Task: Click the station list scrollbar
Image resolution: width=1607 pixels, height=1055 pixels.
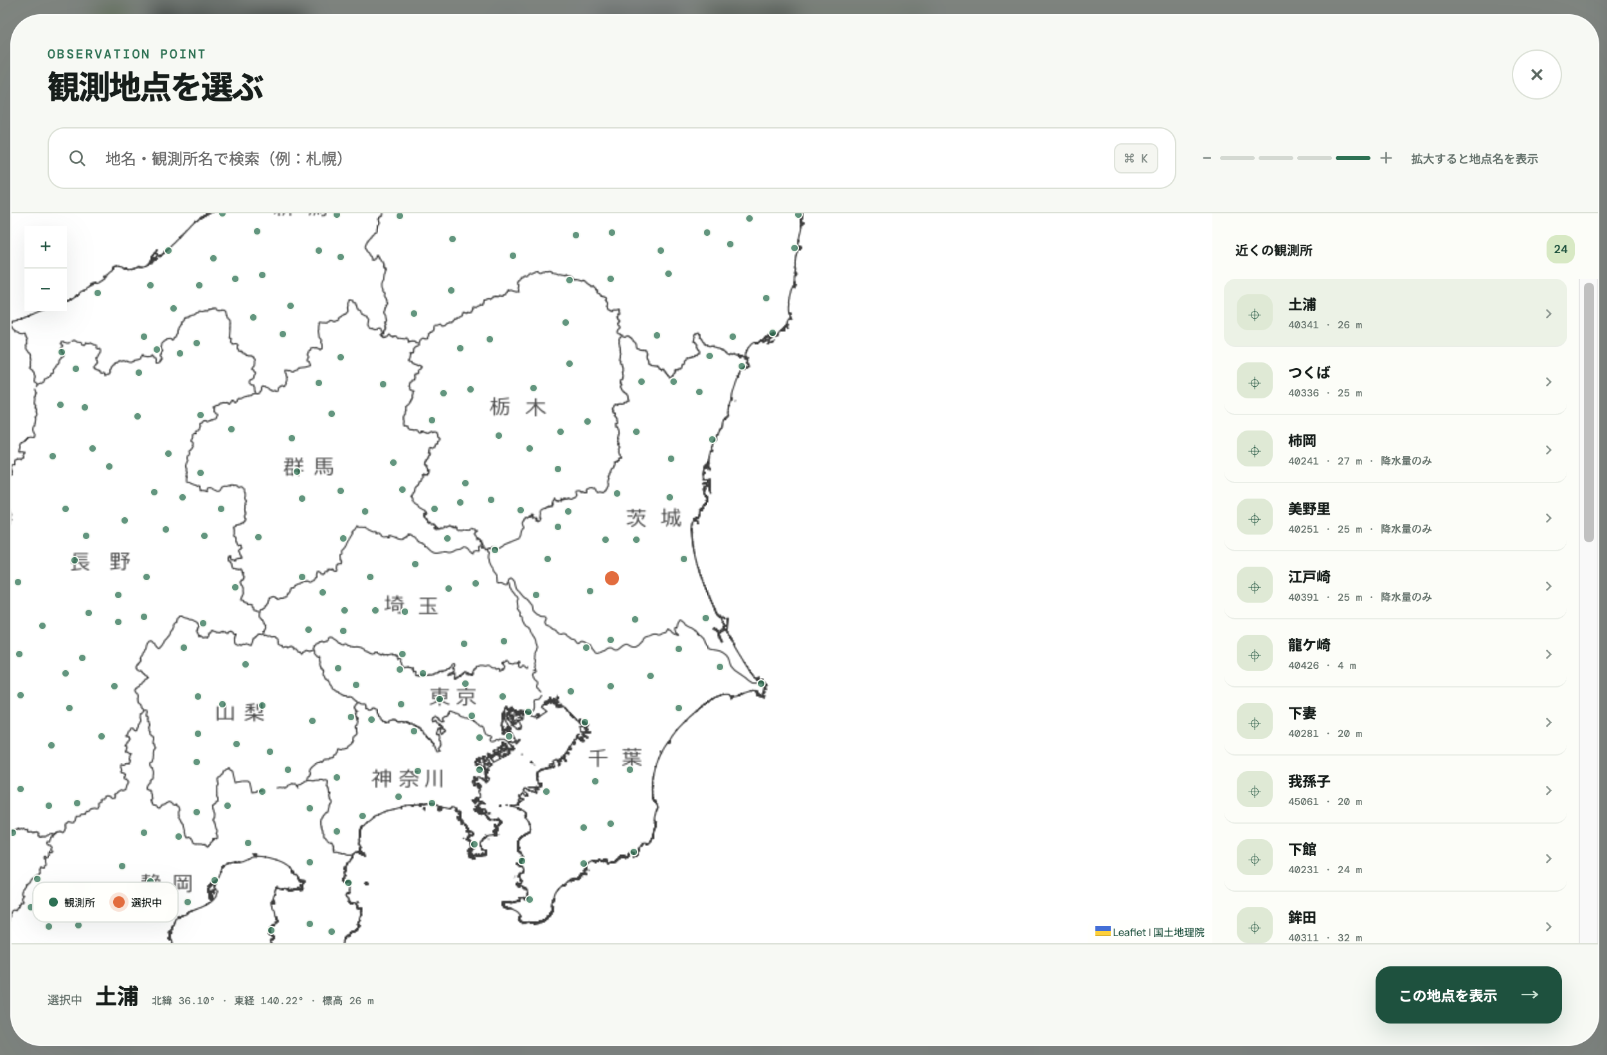Action: tap(1589, 412)
